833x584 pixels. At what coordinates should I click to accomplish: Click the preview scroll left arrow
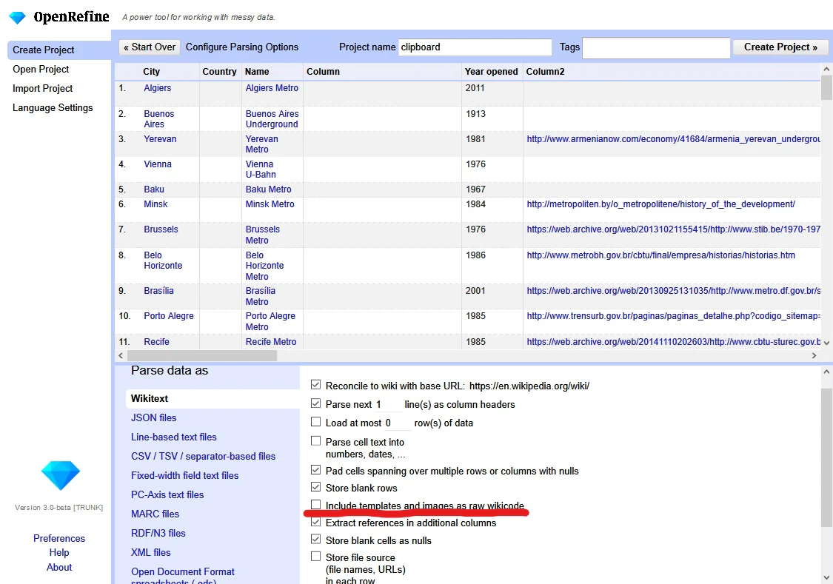click(121, 356)
